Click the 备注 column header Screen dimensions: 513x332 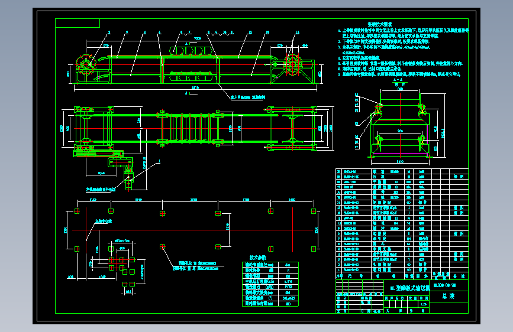click(x=459, y=276)
